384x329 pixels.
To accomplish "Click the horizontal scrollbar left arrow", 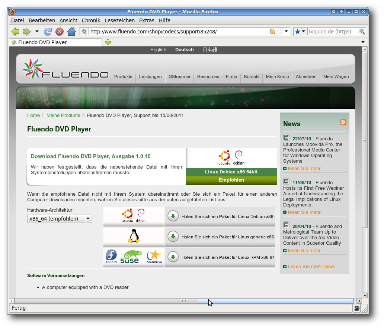I will [12, 301].
